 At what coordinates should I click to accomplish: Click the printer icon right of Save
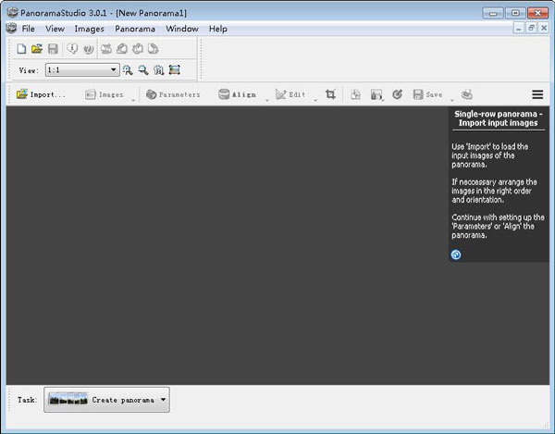(x=467, y=94)
